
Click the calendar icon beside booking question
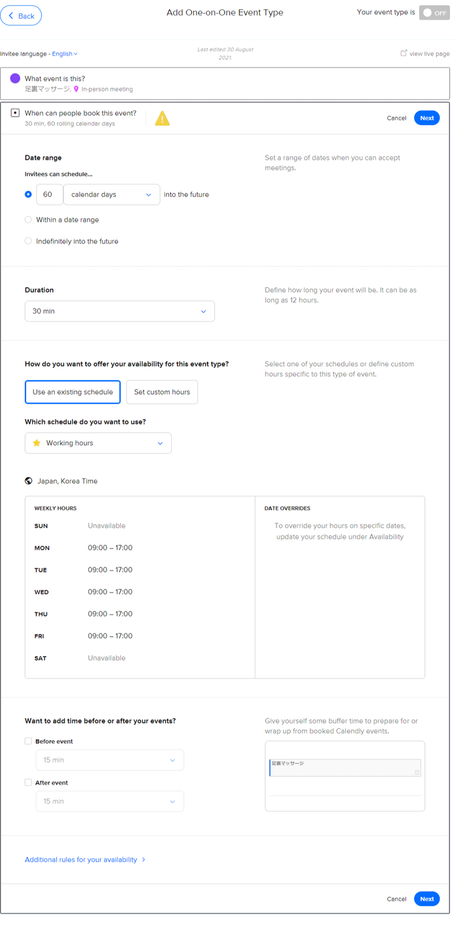[x=15, y=113]
